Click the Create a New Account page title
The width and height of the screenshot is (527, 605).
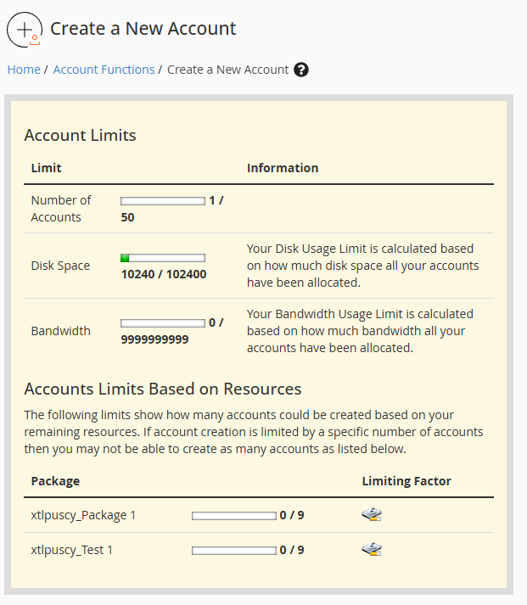coord(143,28)
